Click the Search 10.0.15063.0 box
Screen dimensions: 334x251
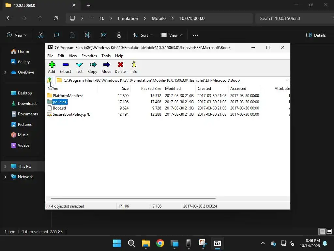(294, 18)
